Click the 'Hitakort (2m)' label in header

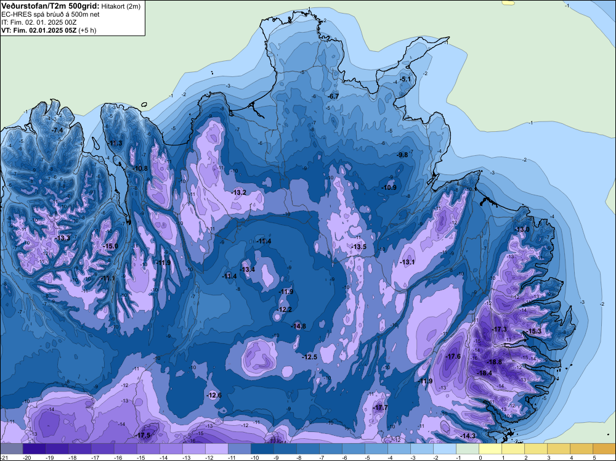[x=120, y=6]
